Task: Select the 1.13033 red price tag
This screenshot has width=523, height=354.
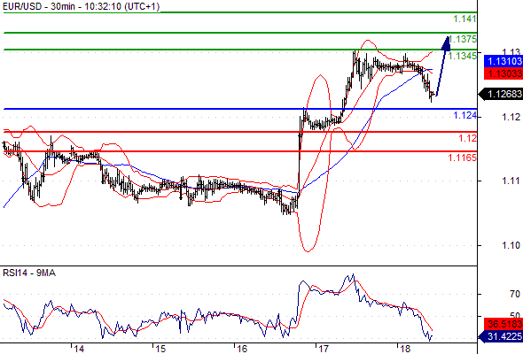Action: [503, 73]
